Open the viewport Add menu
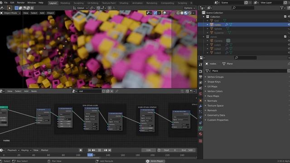 42,13
